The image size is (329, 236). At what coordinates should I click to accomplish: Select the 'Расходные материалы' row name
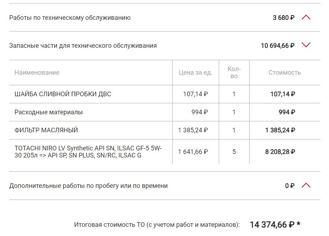coord(49,112)
